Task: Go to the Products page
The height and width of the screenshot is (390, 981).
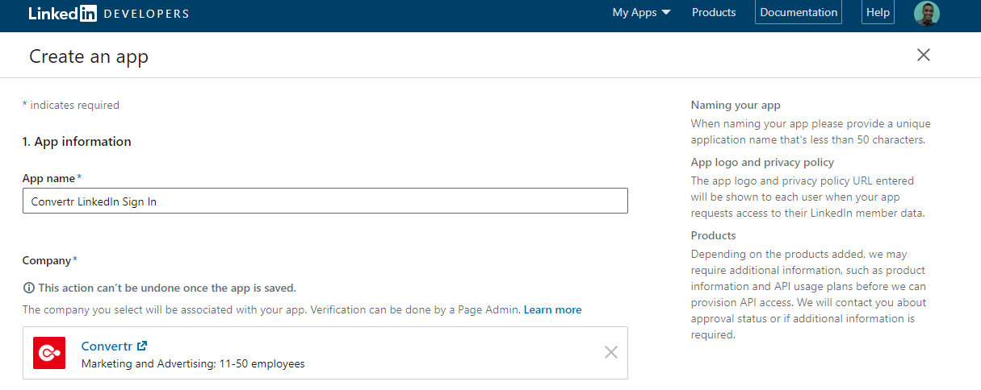Action: (x=714, y=13)
